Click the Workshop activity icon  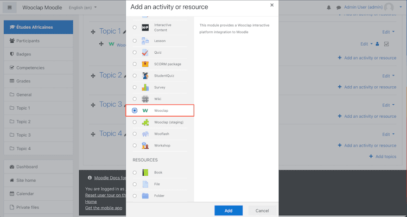pos(145,145)
